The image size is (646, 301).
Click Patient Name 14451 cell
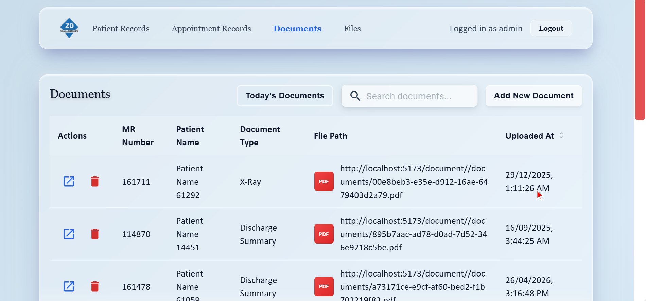click(x=190, y=234)
